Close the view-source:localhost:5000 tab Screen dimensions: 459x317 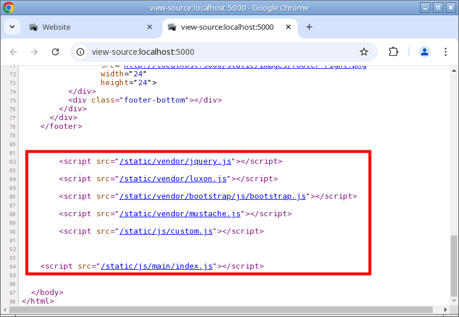pyautogui.click(x=288, y=27)
